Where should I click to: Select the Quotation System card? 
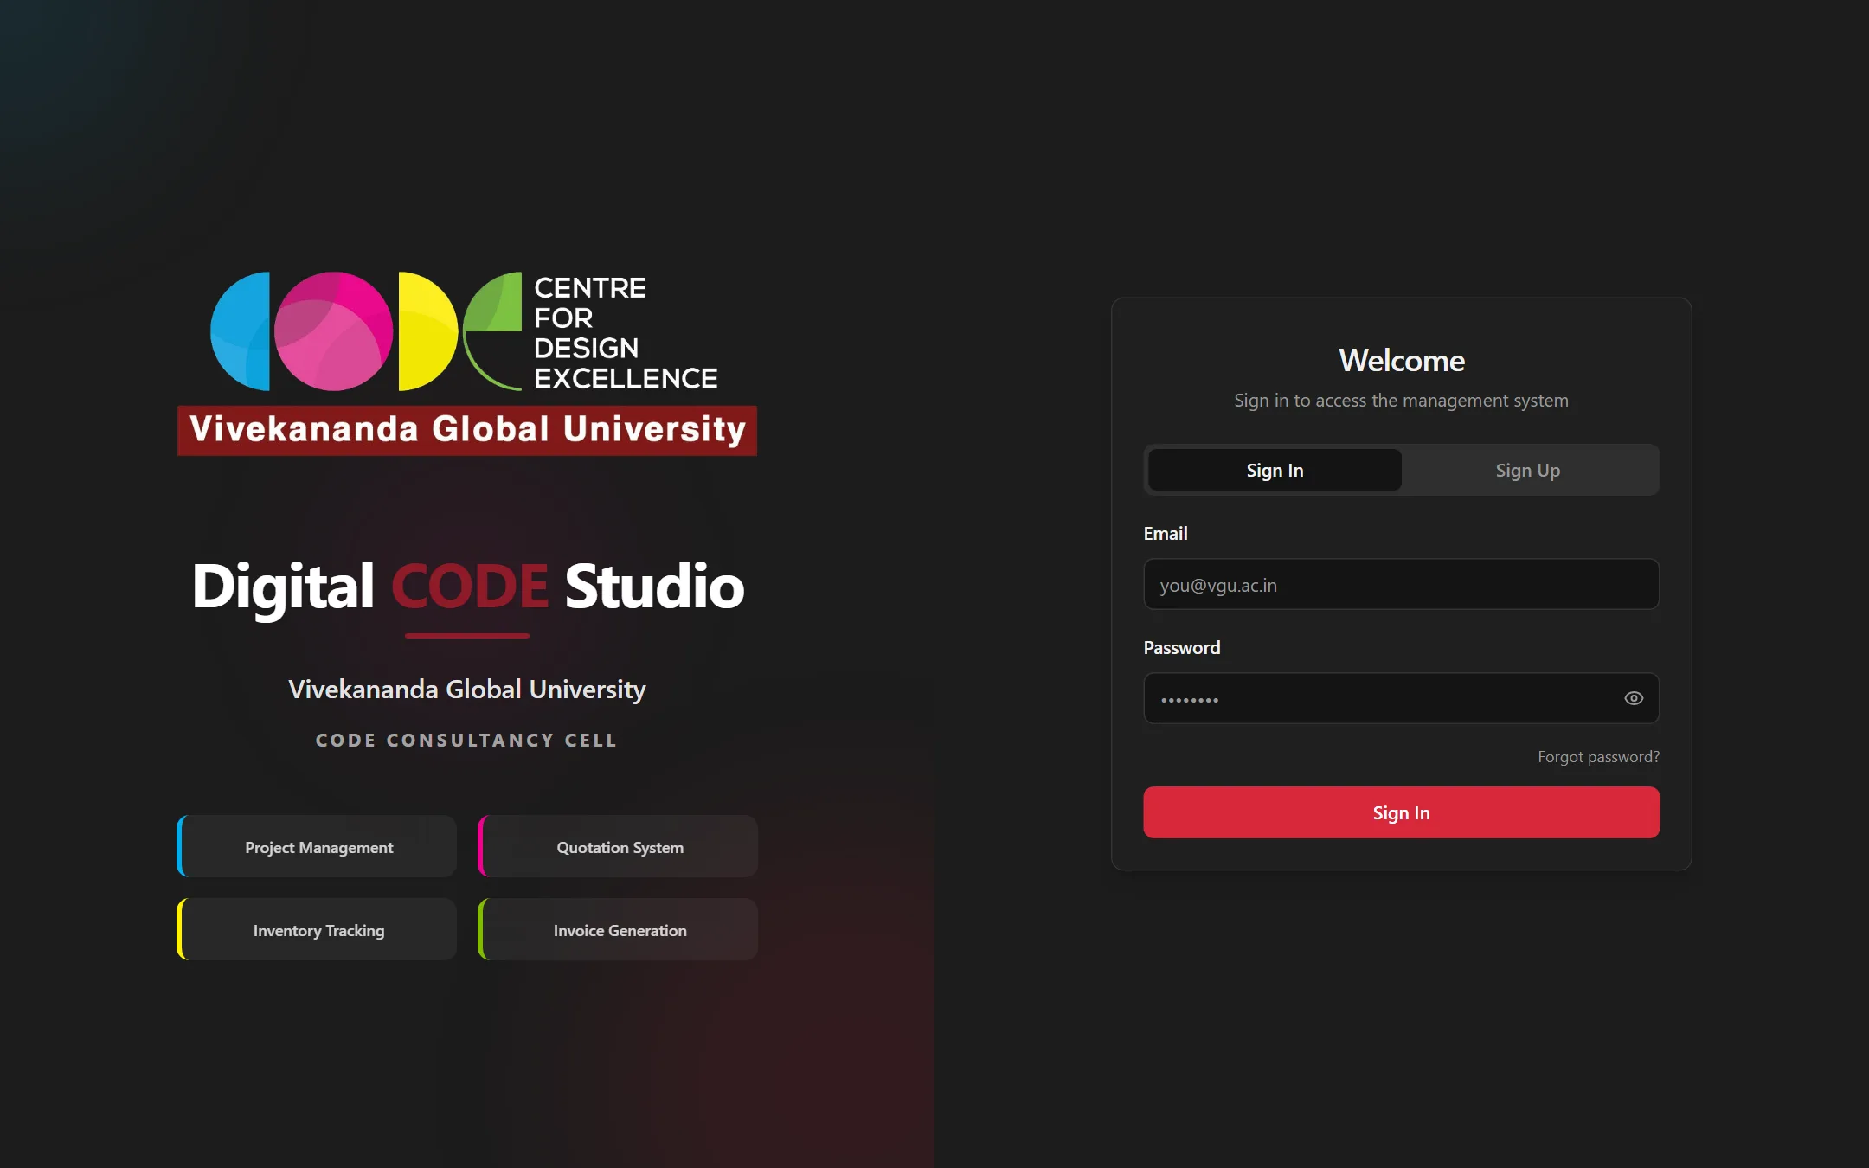point(618,847)
